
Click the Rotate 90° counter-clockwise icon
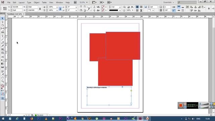coord(85,7)
